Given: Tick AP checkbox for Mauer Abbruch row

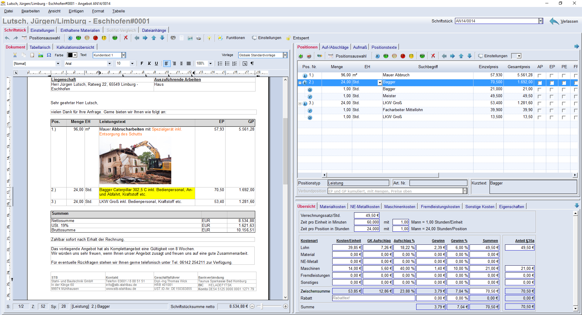Looking at the screenshot, I should (540, 75).
